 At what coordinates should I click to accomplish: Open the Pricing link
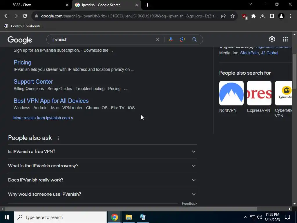[x=22, y=62]
